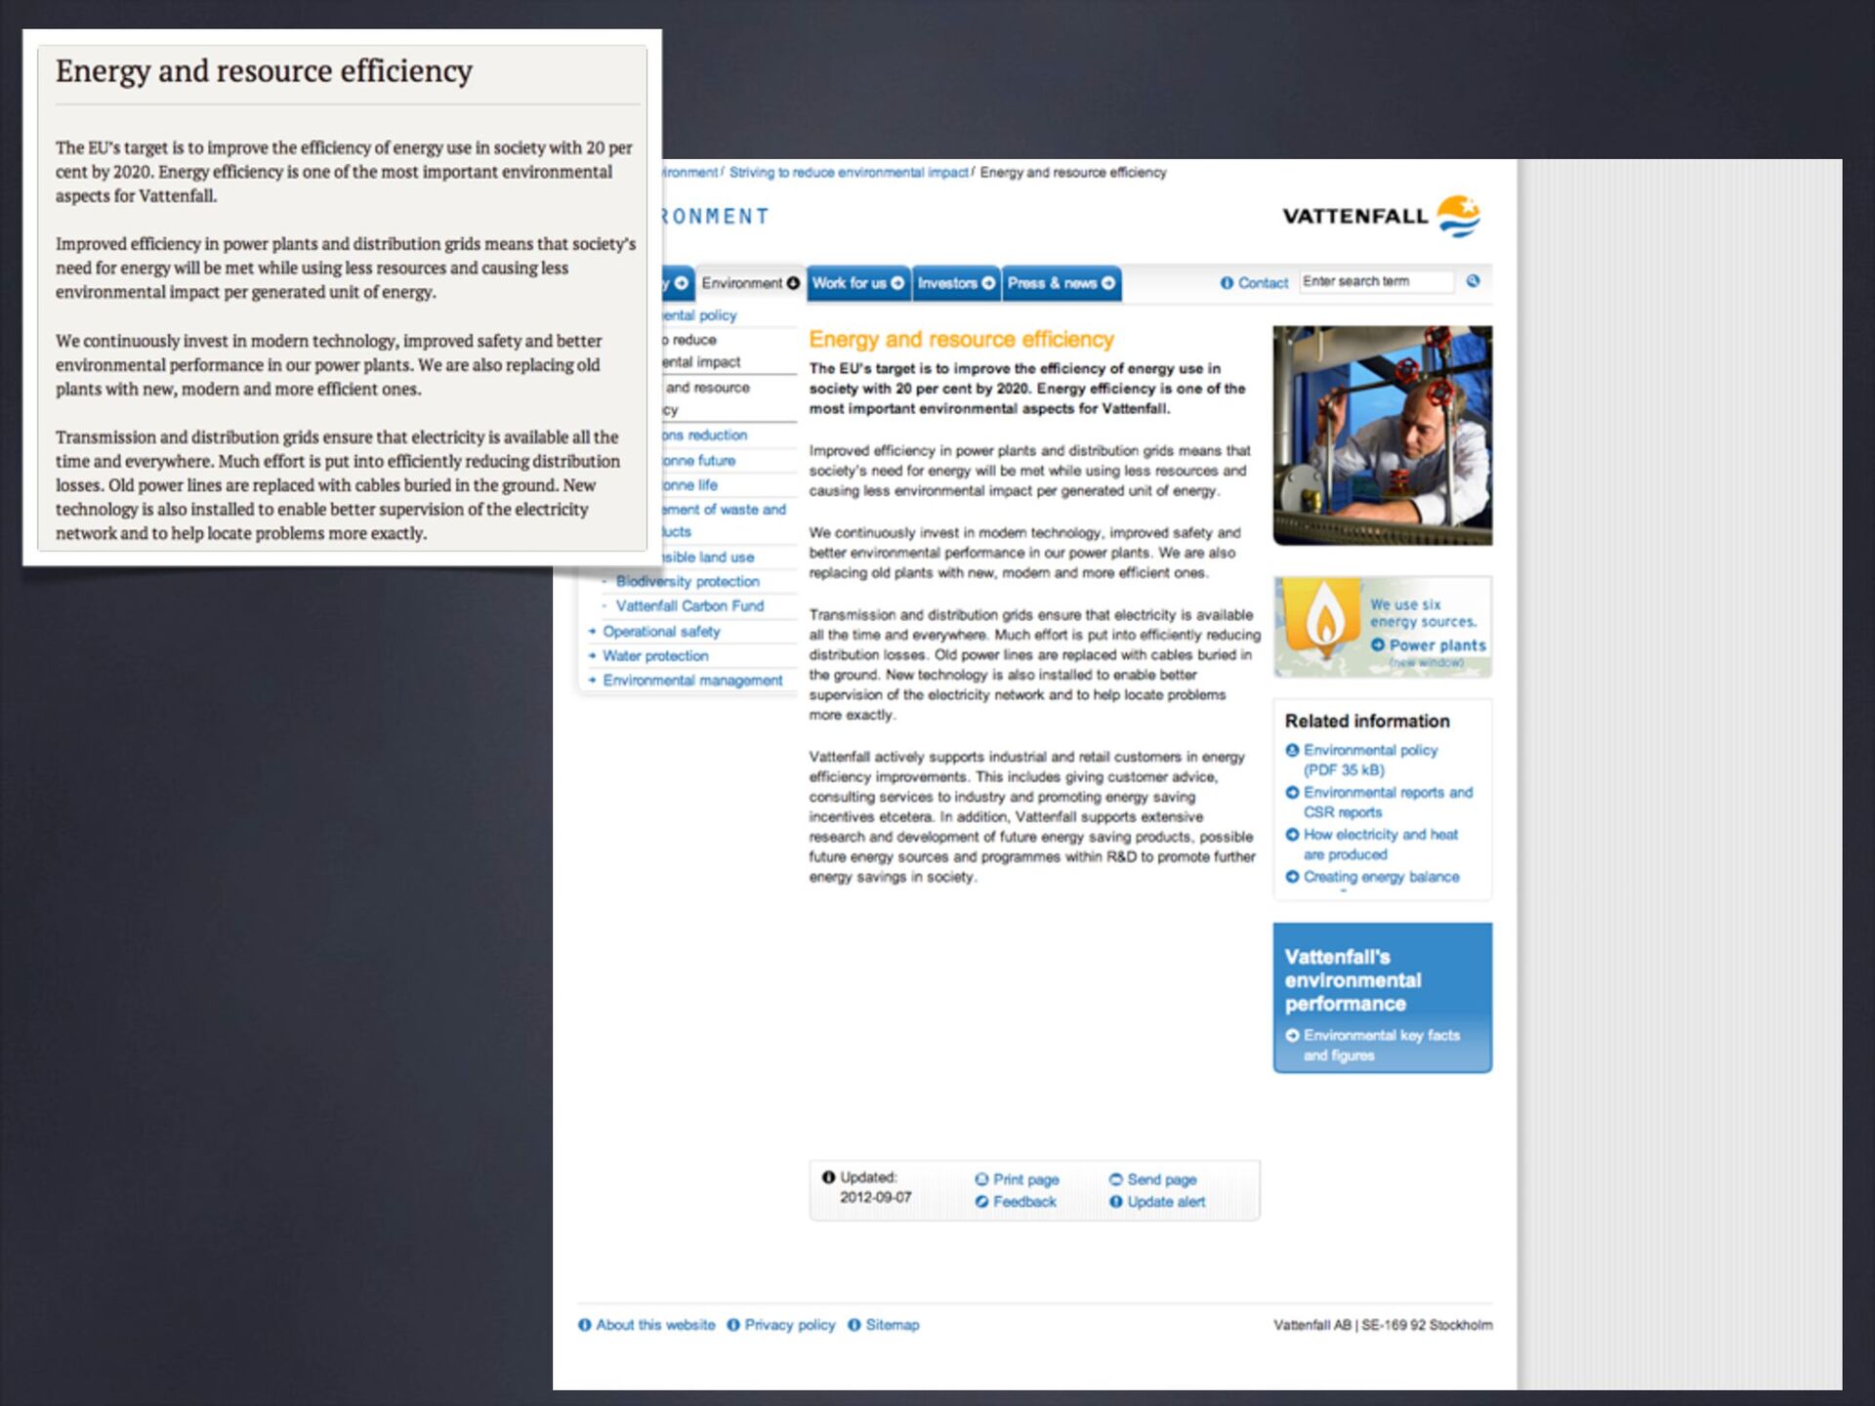Click the Privacy policy info icon
Viewport: 1875px width, 1406px height.
(x=733, y=1325)
